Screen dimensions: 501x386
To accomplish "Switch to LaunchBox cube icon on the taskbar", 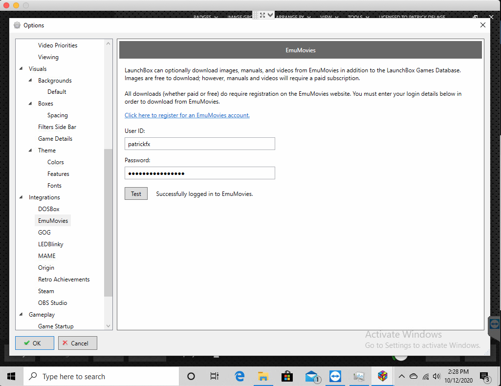I will point(382,376).
